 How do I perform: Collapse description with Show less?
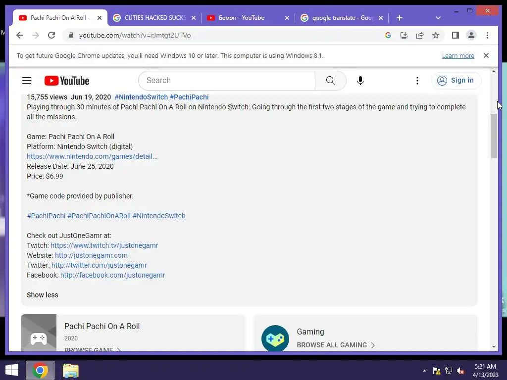pyautogui.click(x=43, y=295)
